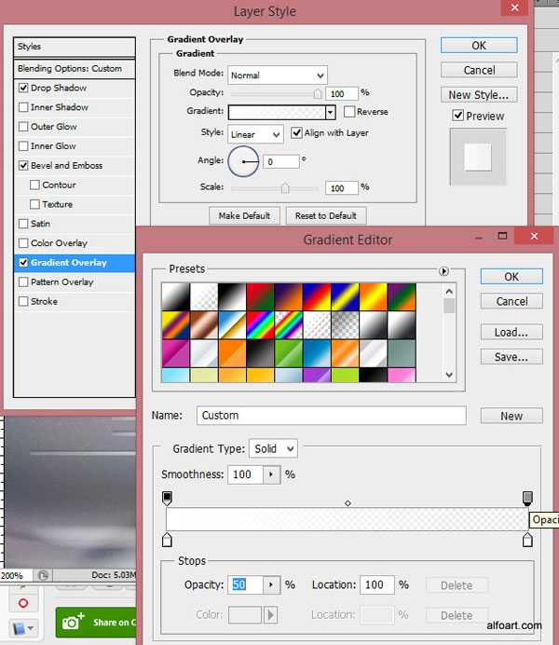This screenshot has width=559, height=645.
Task: Choose the copper preset gradient
Action: [204, 325]
